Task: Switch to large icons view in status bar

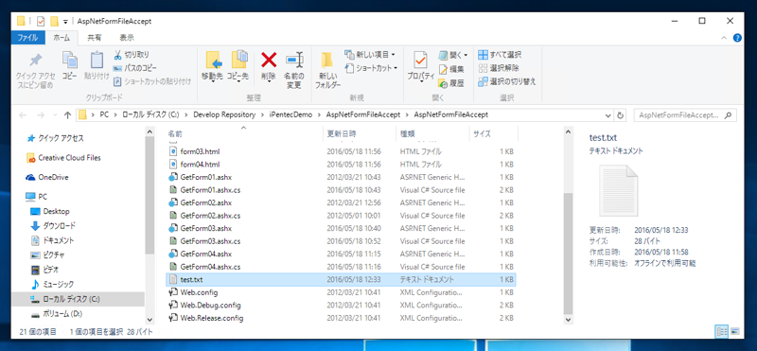Action: click(734, 332)
